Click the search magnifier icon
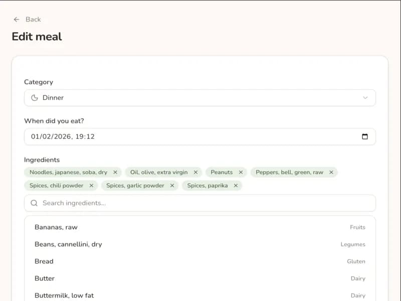Screen dimensions: 401x301 (34, 203)
